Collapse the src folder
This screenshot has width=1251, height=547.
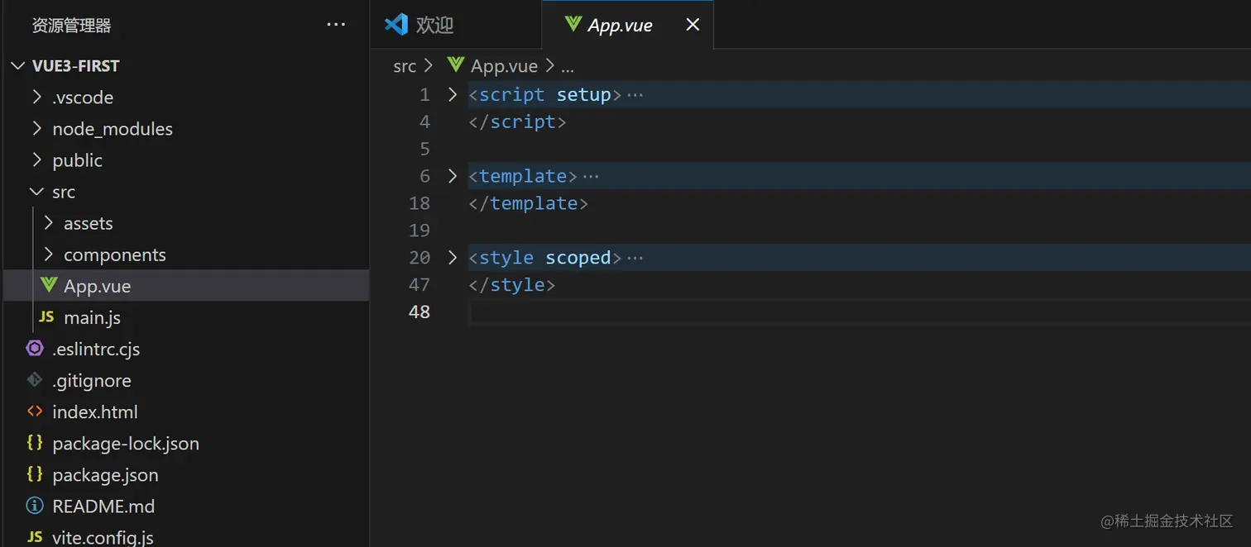(36, 192)
